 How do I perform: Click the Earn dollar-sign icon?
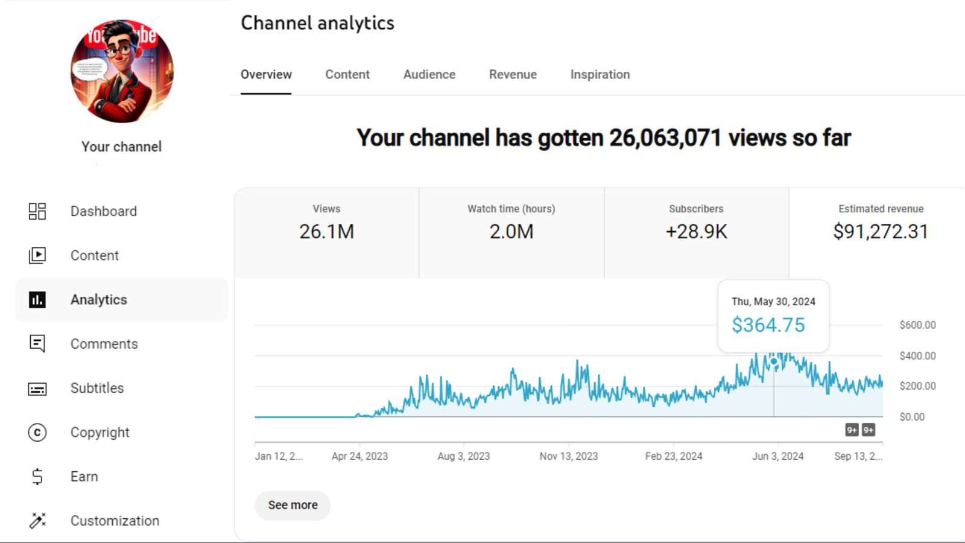37,477
